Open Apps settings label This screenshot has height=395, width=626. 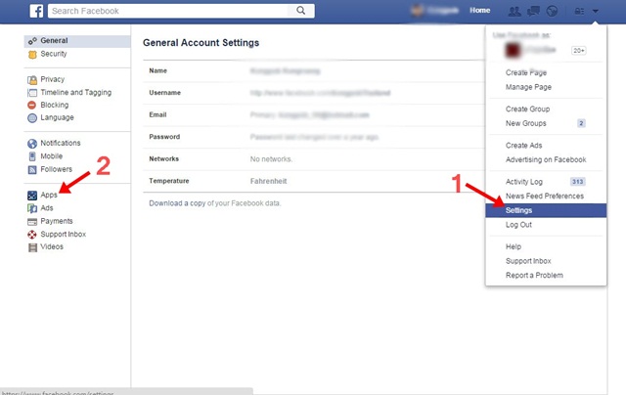[x=49, y=195]
